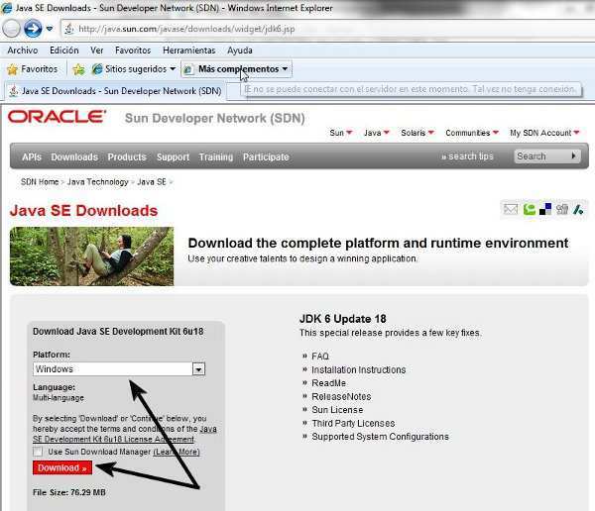Image resolution: width=595 pixels, height=511 pixels.
Task: Click the red Download button
Action: (62, 467)
